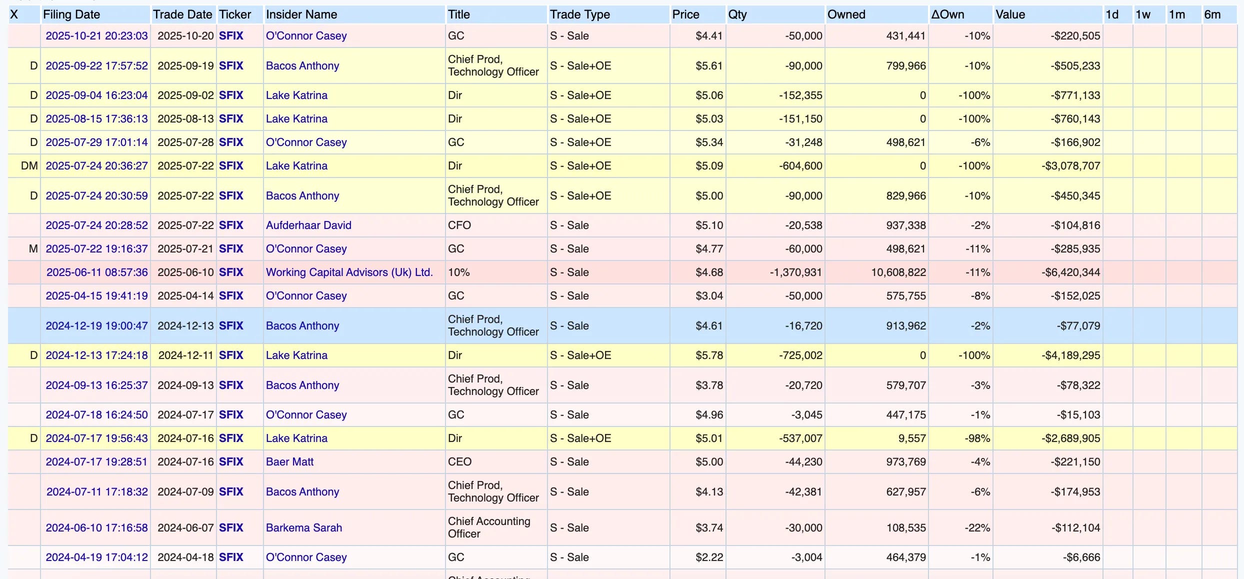Open the 2025-07-24 20:28:52 filing link
The width and height of the screenshot is (1244, 579).
click(97, 225)
